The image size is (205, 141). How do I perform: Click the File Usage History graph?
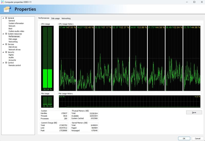coord(129,102)
